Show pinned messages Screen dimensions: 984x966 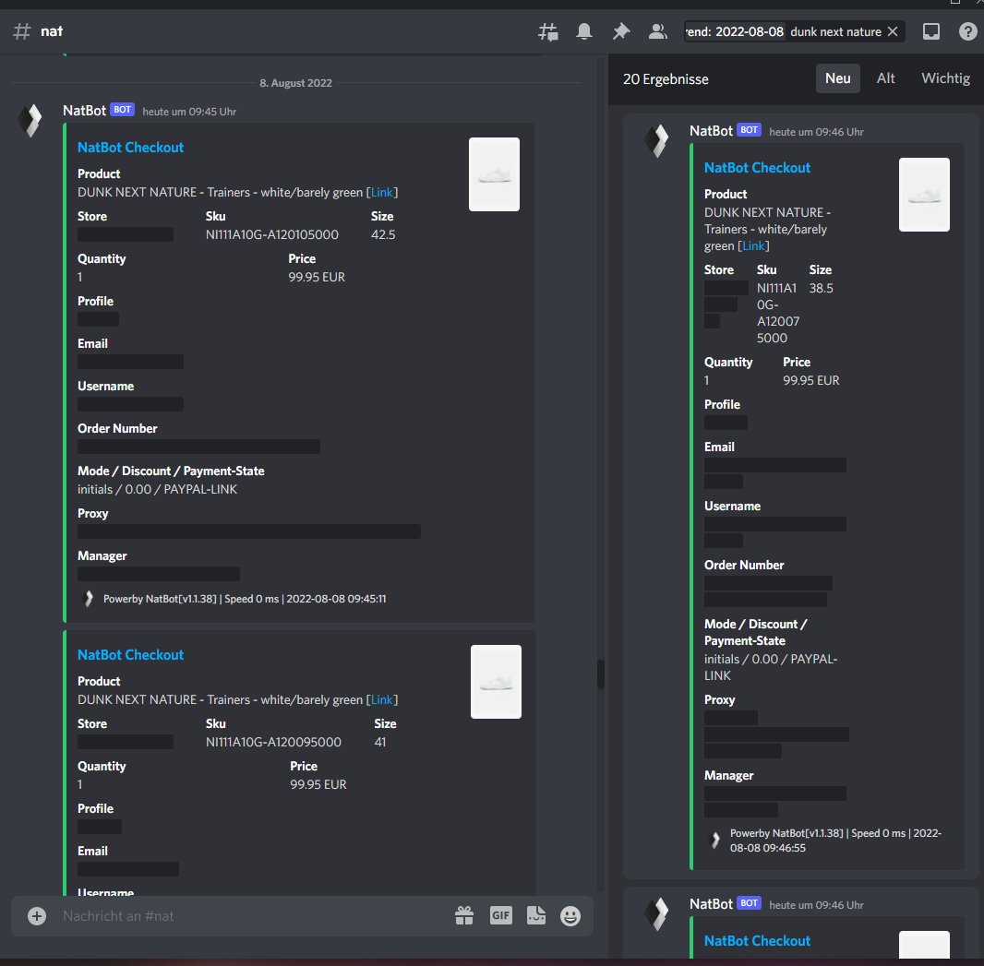[x=620, y=30]
